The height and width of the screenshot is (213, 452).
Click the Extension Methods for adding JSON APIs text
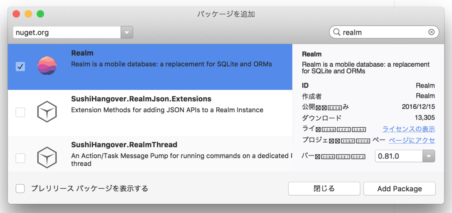pyautogui.click(x=167, y=110)
